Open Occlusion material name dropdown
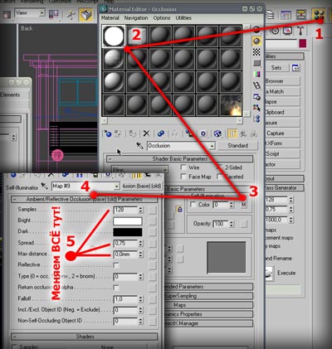This screenshot has width=332, height=349. point(212,146)
